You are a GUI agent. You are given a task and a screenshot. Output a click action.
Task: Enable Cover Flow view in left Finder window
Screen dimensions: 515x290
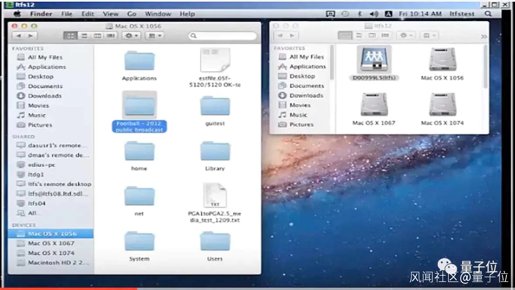[x=111, y=36]
